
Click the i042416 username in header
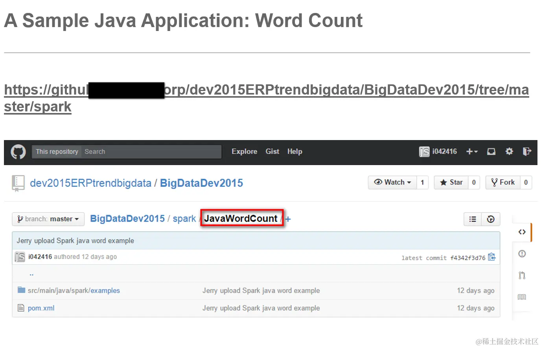444,151
